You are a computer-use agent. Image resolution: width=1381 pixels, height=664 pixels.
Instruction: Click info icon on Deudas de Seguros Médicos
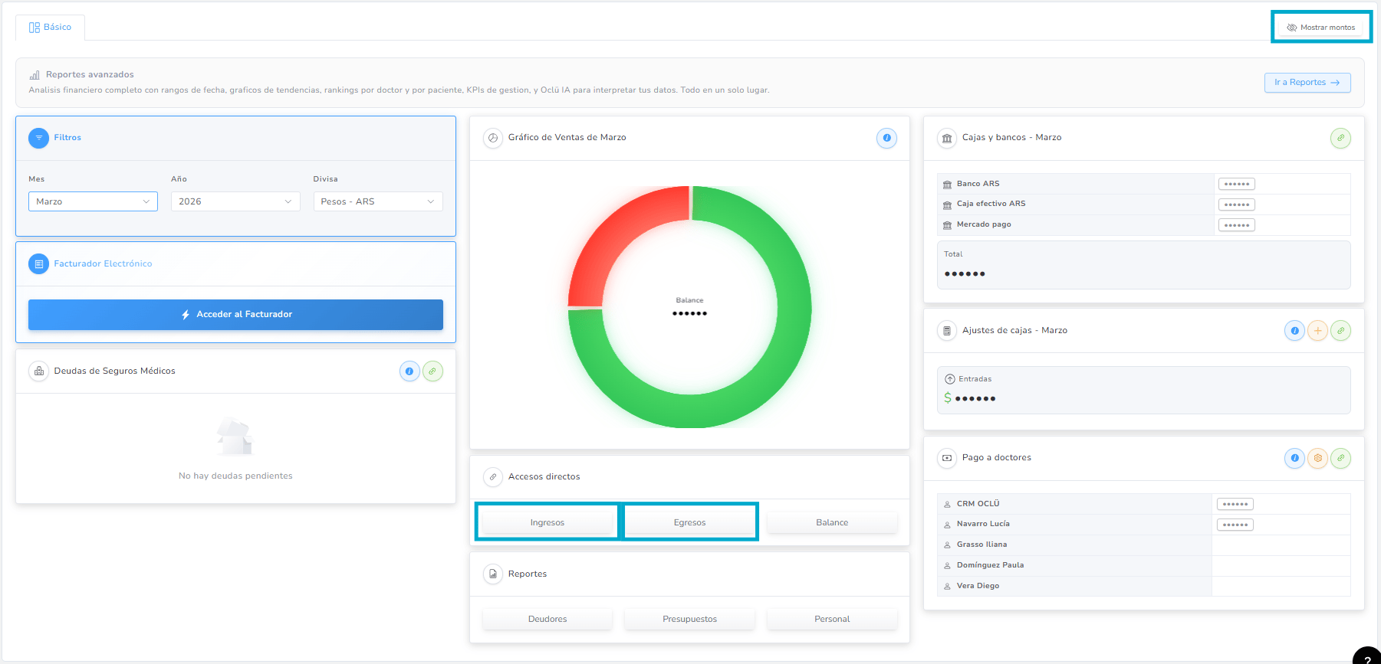(409, 371)
